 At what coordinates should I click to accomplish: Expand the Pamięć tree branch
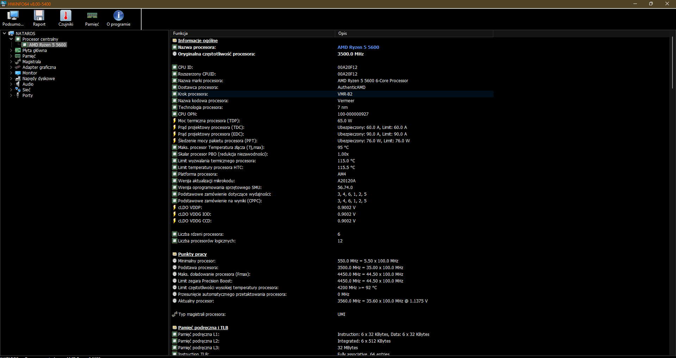(11, 56)
